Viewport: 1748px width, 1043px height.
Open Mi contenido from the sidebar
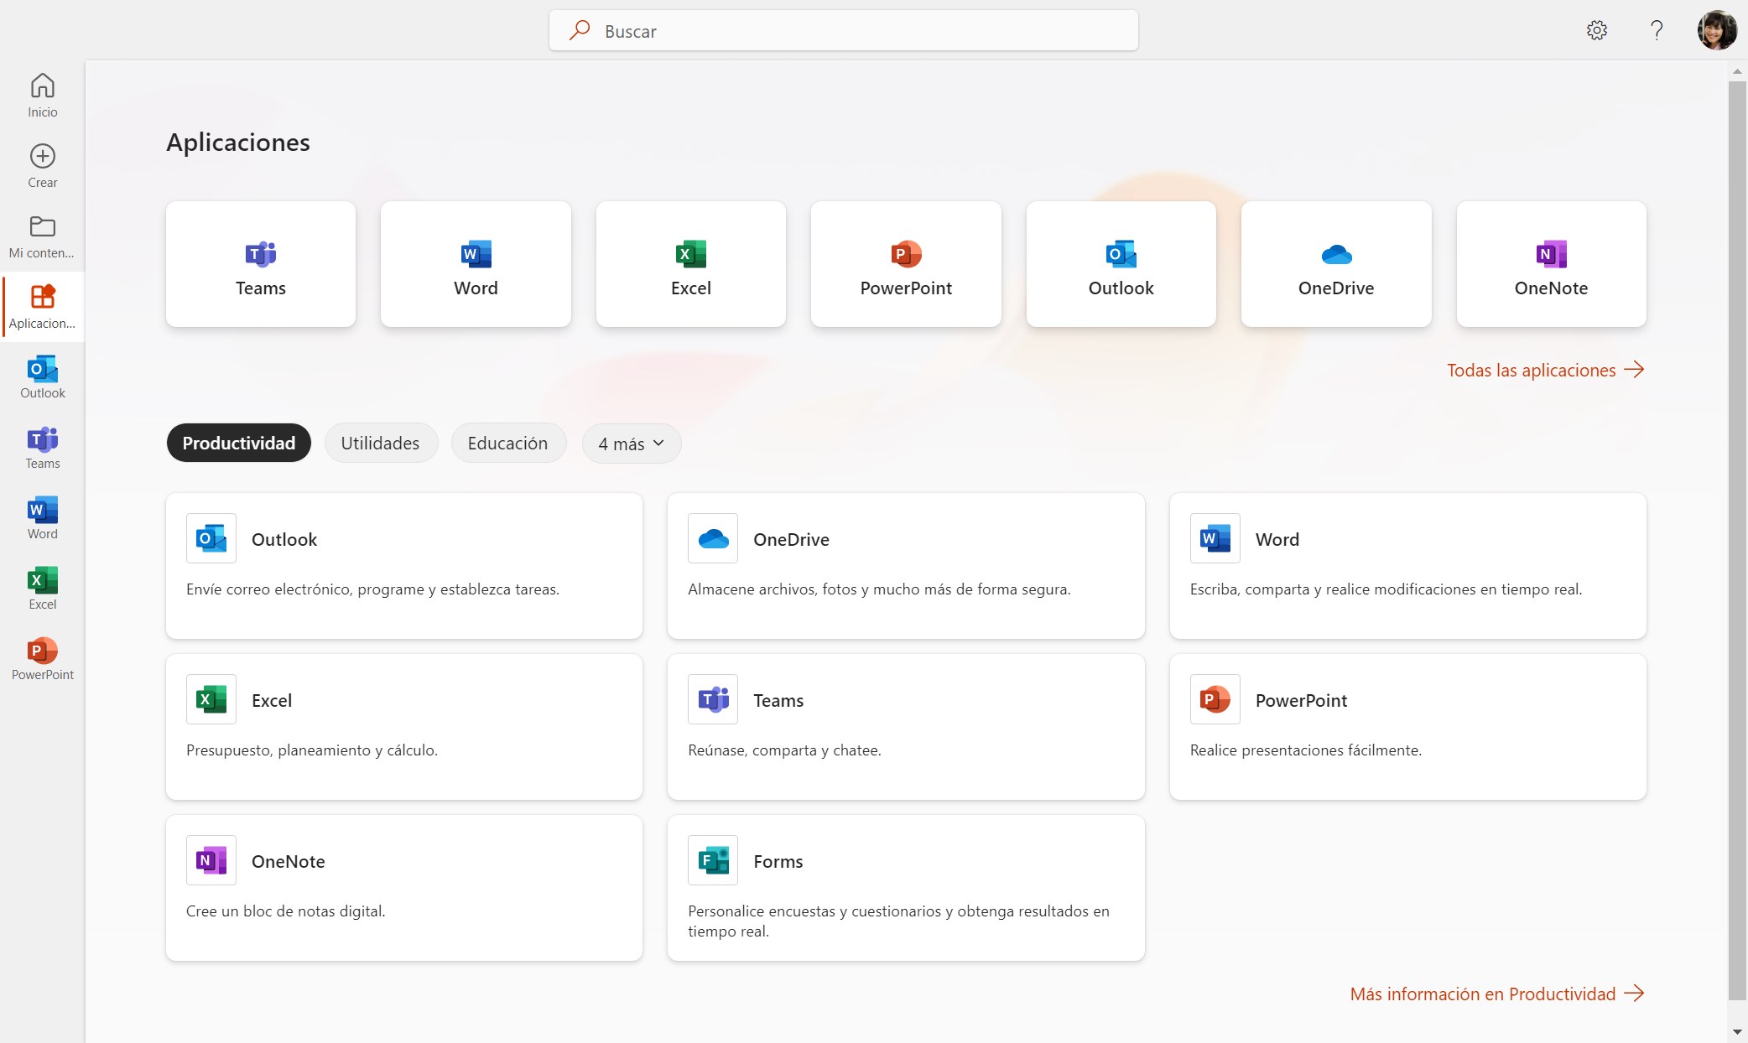41,236
